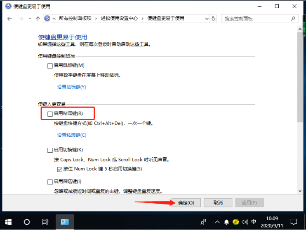Open the clock showing 10:09
This screenshot has width=306, height=230.
tap(272, 222)
